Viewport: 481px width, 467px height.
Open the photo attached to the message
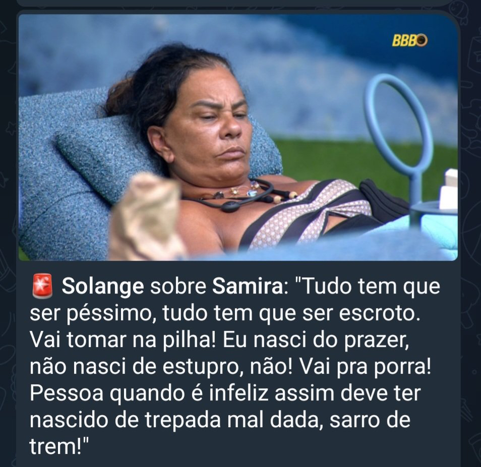pyautogui.click(x=238, y=137)
